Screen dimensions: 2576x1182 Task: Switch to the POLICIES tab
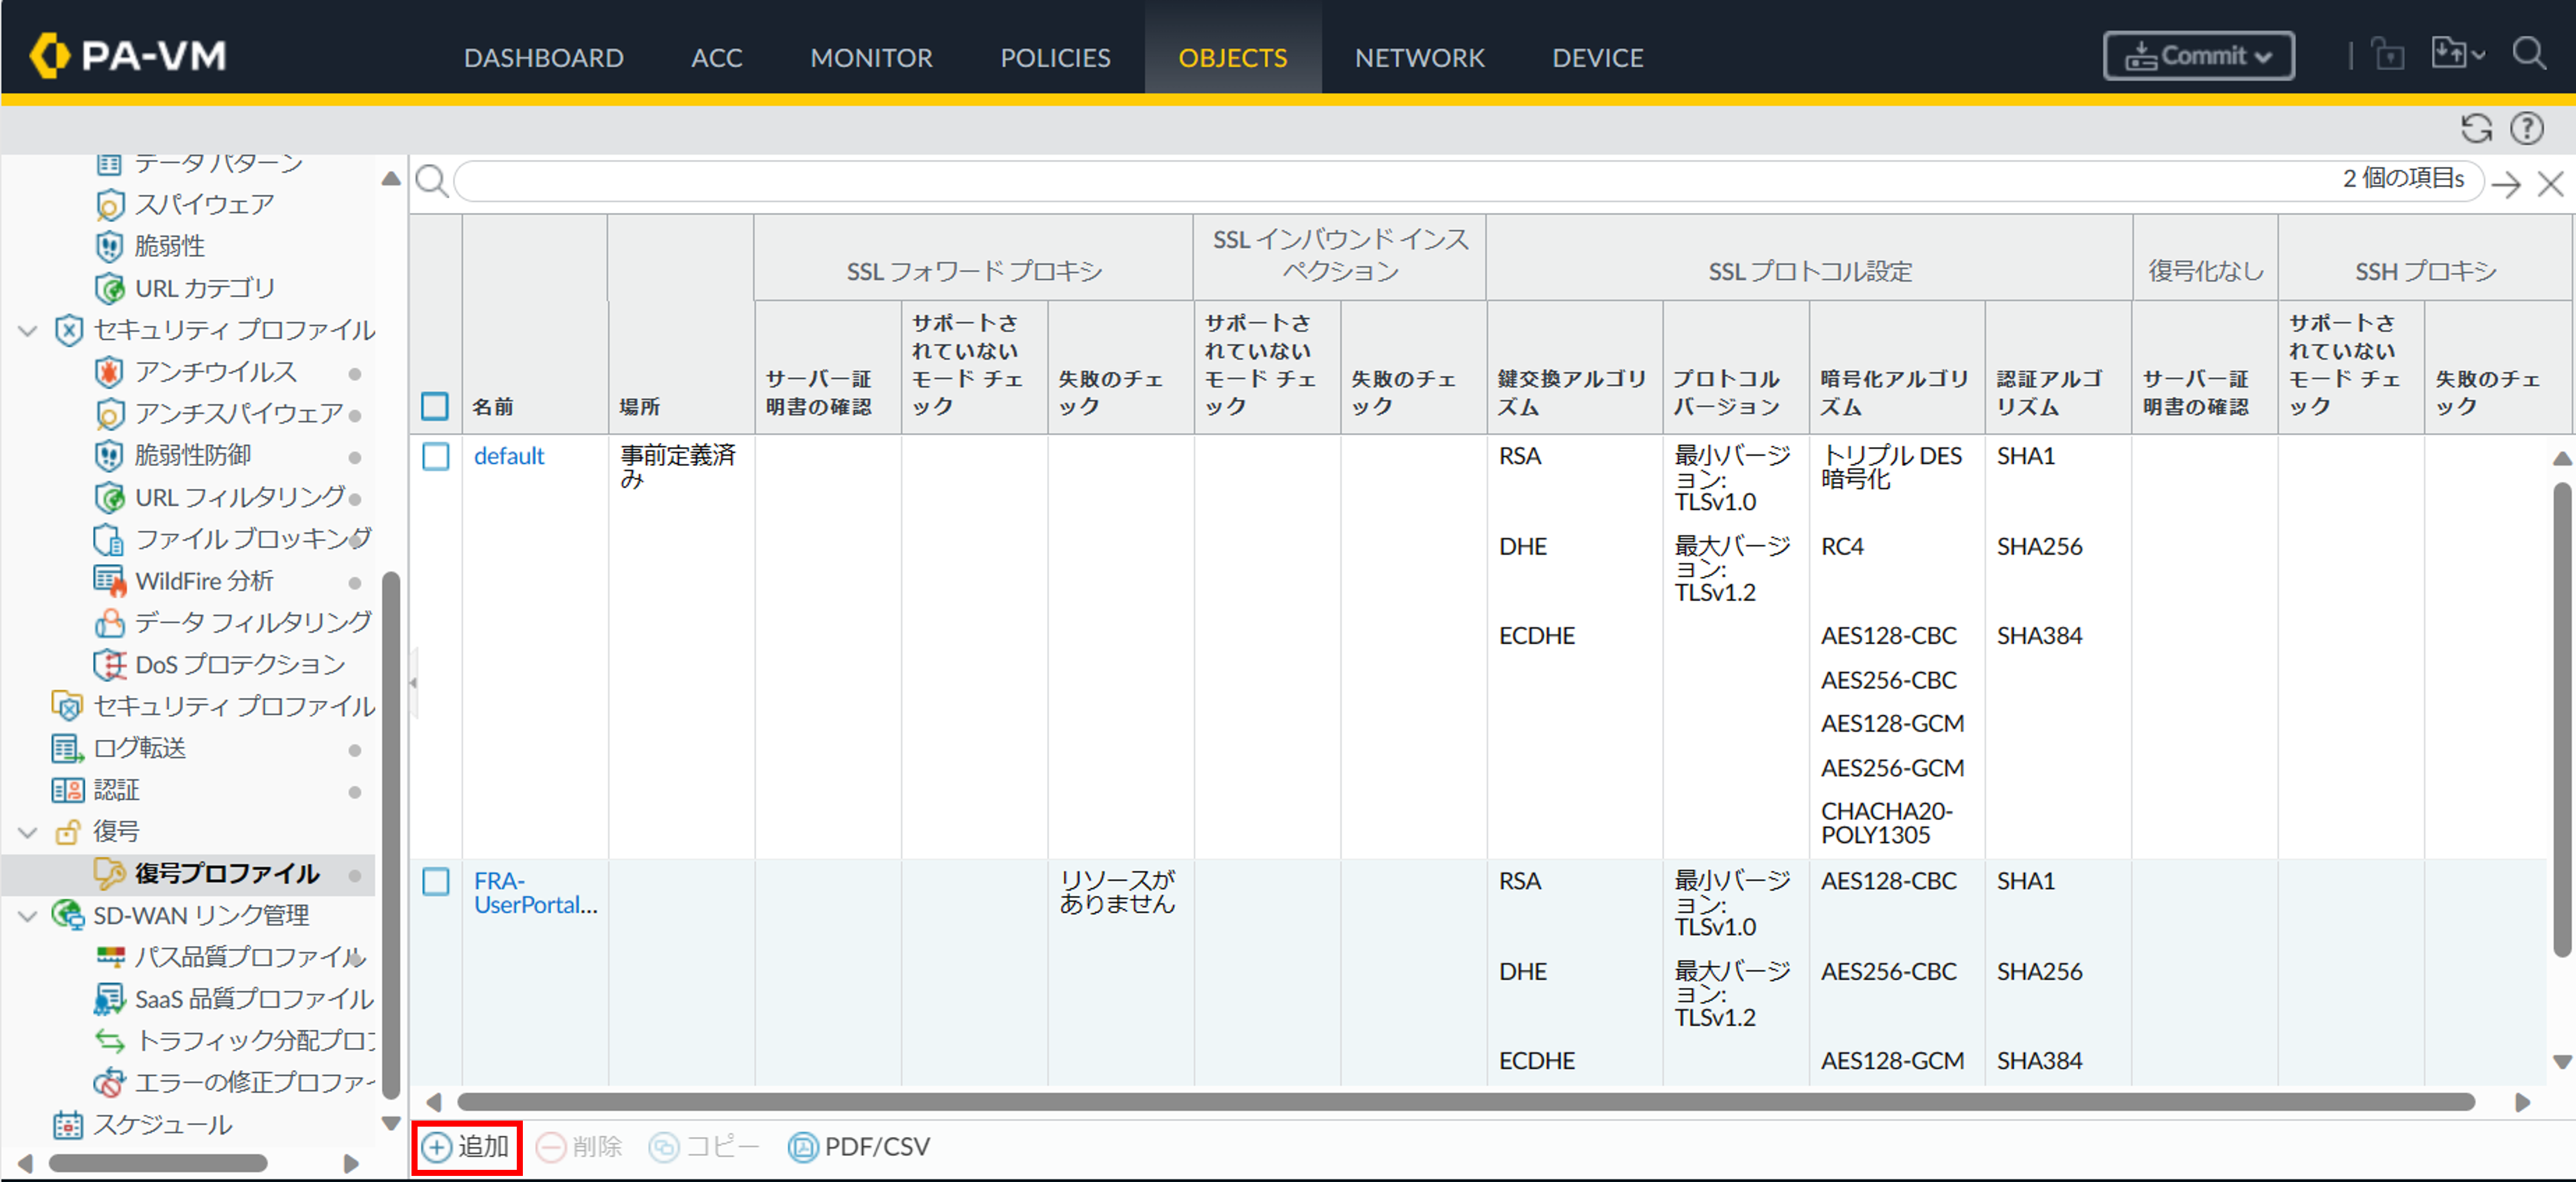click(1054, 58)
